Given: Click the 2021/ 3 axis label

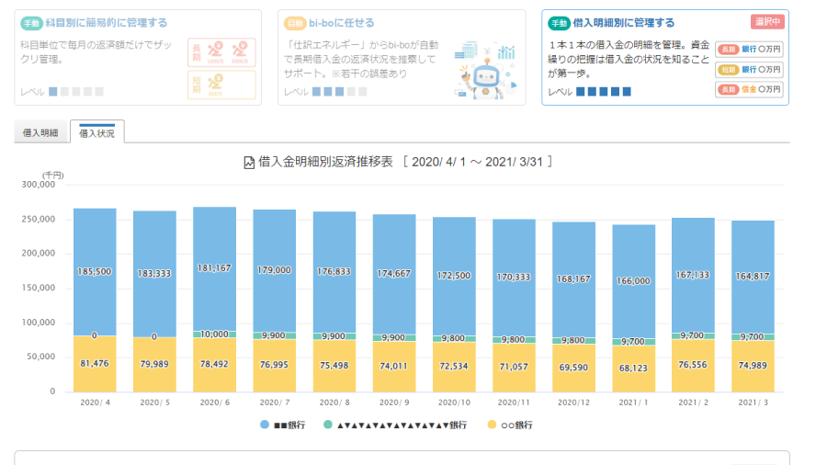Looking at the screenshot, I should point(753,403).
